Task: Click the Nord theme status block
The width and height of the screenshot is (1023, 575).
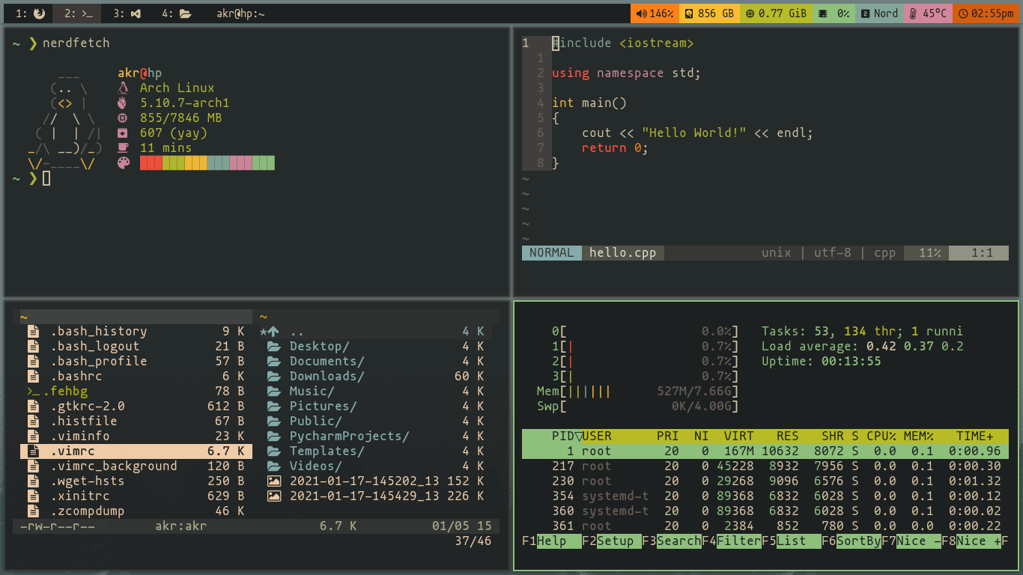Action: 879,13
